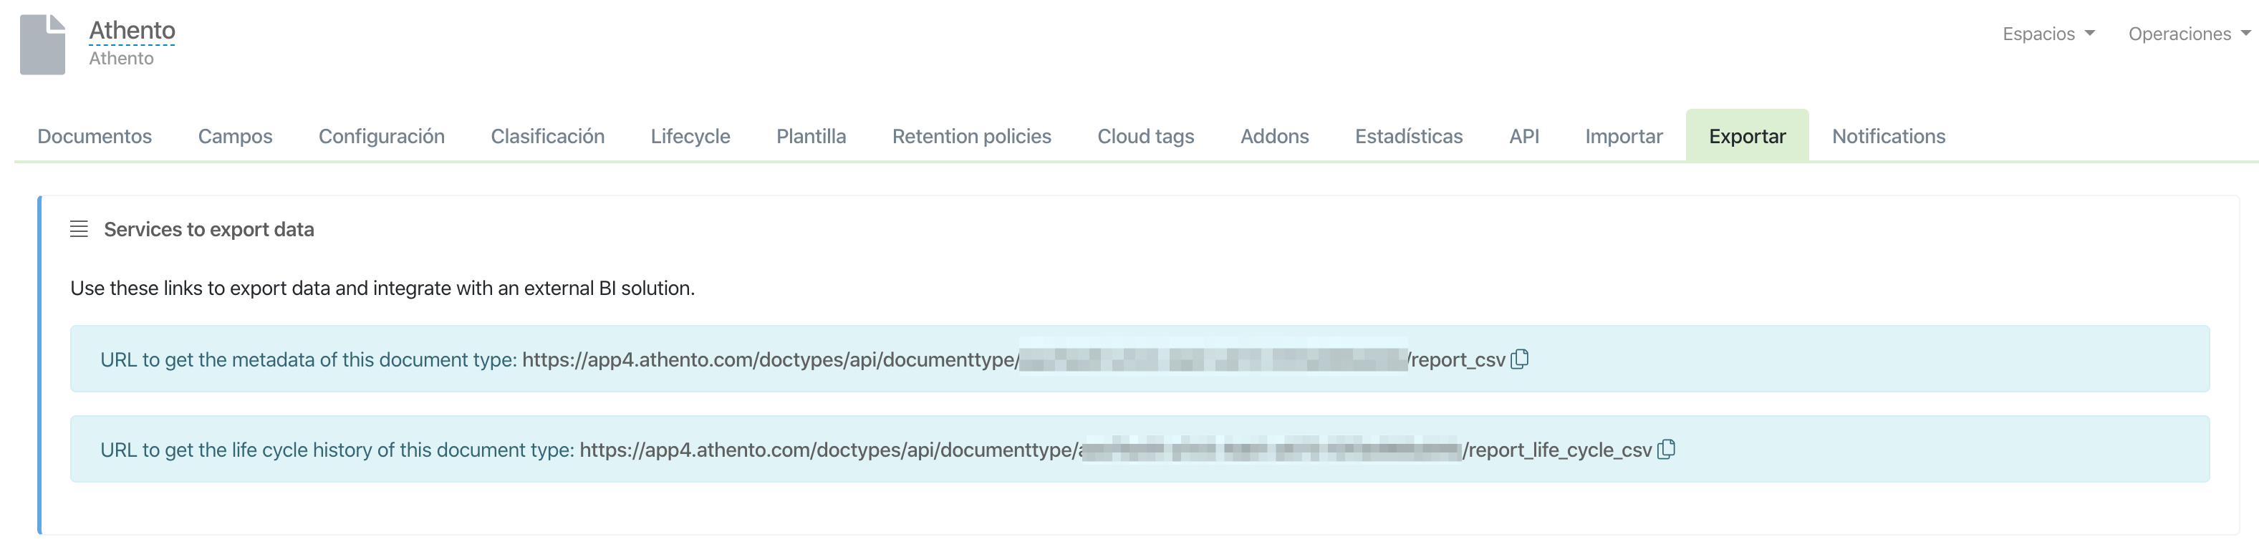The height and width of the screenshot is (557, 2259).
Task: Switch to the Plantilla tab
Action: pyautogui.click(x=811, y=136)
